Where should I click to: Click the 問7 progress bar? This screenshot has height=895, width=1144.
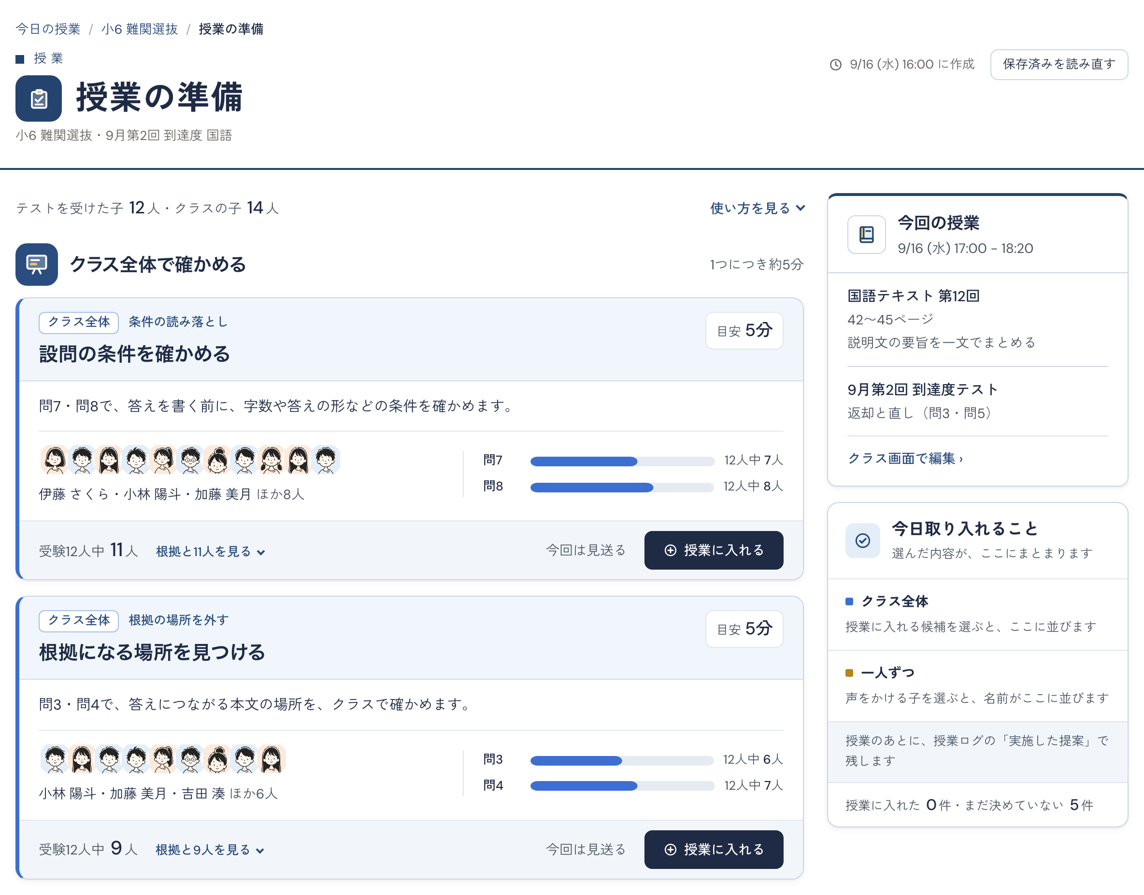tap(622, 461)
